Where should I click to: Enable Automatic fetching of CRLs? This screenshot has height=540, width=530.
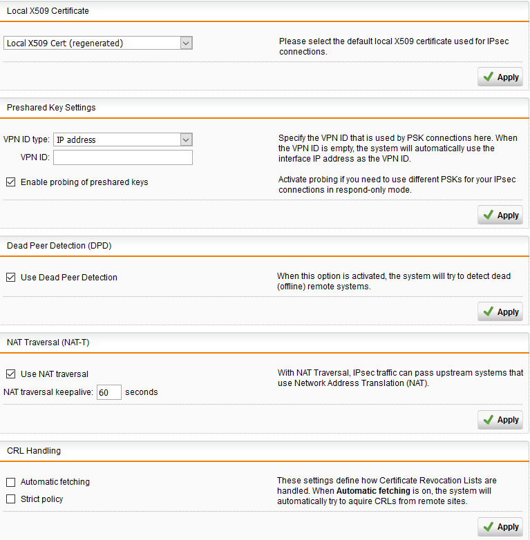click(x=10, y=482)
